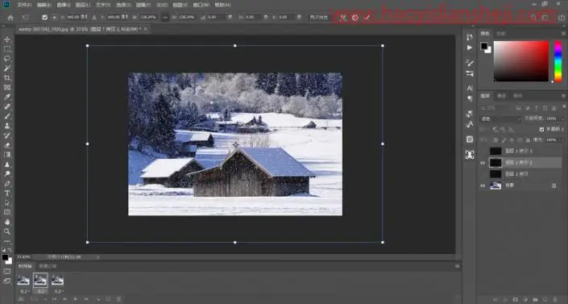The image size is (568, 304).
Task: Click the hue slider in Color panel
Action: (558, 61)
